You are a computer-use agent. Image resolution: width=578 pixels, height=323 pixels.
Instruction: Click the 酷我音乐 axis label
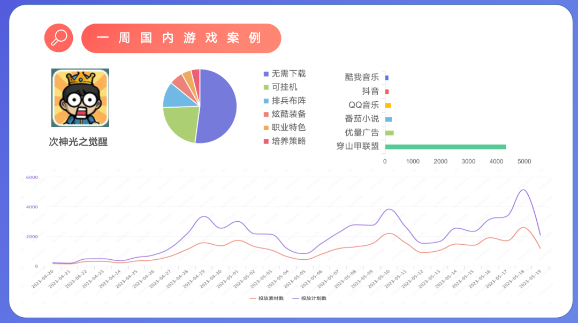(362, 77)
